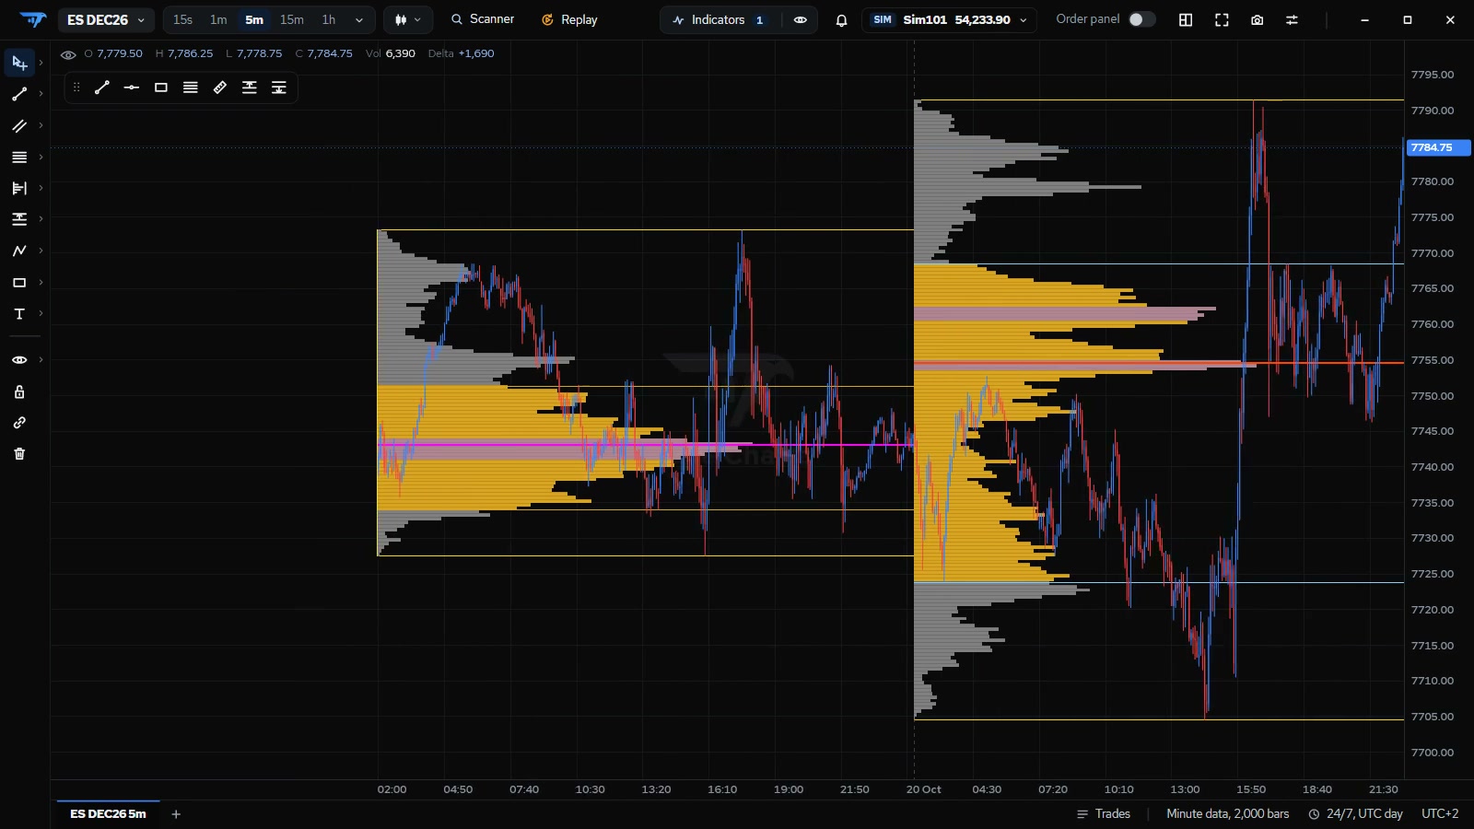Click the lock drawings icon
The image size is (1474, 829).
click(x=19, y=391)
